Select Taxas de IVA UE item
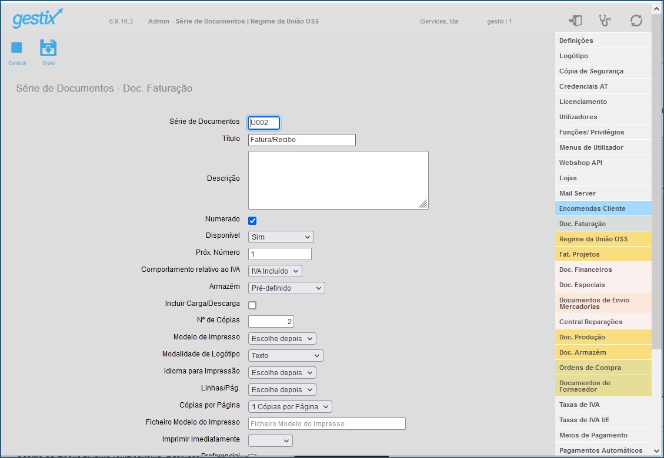664x458 pixels. 603,420
